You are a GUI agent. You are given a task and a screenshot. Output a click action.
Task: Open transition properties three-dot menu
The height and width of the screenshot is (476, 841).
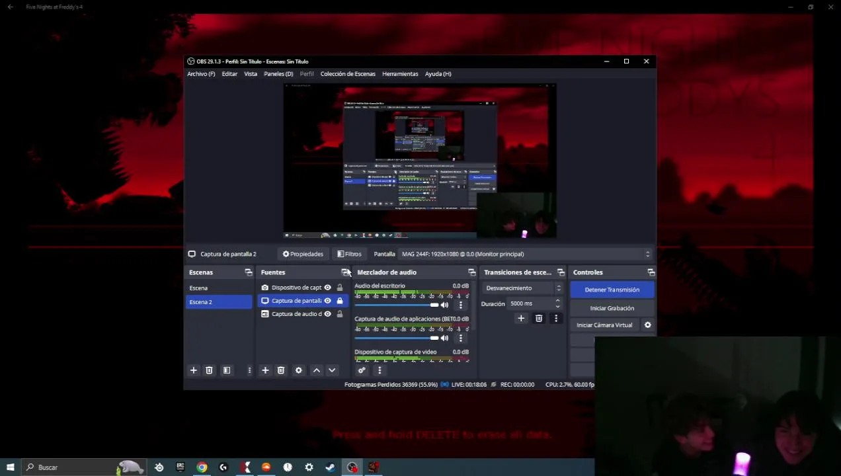coord(555,319)
